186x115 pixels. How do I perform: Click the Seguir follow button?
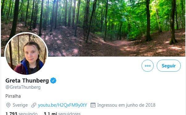169,66
